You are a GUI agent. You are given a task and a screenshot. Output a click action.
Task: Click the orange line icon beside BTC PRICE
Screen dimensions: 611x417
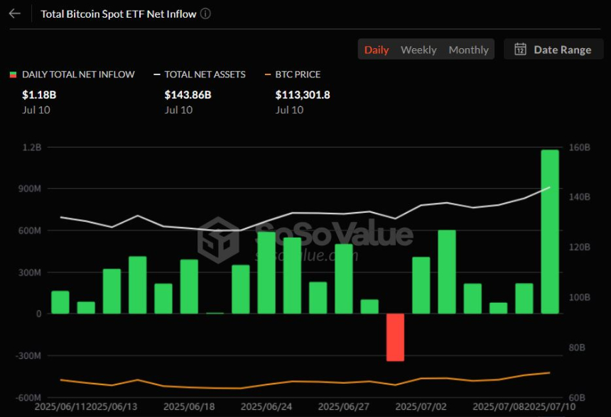tap(267, 74)
